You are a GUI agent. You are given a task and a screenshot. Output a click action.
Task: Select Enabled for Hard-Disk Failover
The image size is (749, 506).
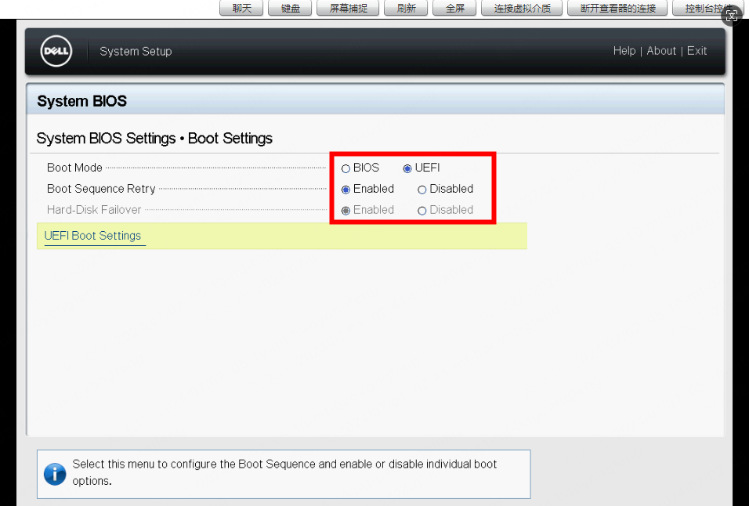(346, 211)
